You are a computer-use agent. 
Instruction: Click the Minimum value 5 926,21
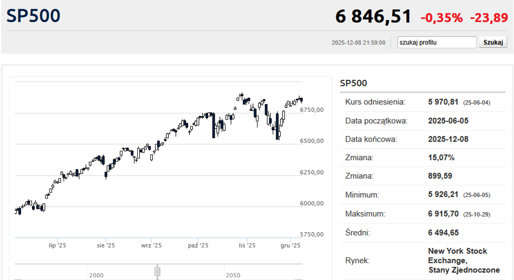point(444,195)
